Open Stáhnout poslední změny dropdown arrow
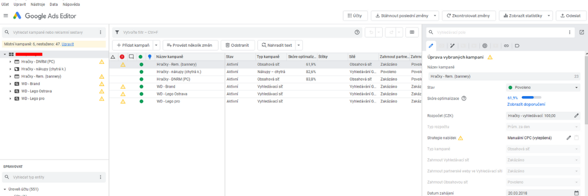The height and width of the screenshot is (196, 588). tap(436, 16)
